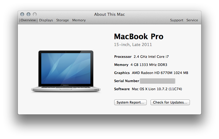Open the Displays tab

(46, 20)
